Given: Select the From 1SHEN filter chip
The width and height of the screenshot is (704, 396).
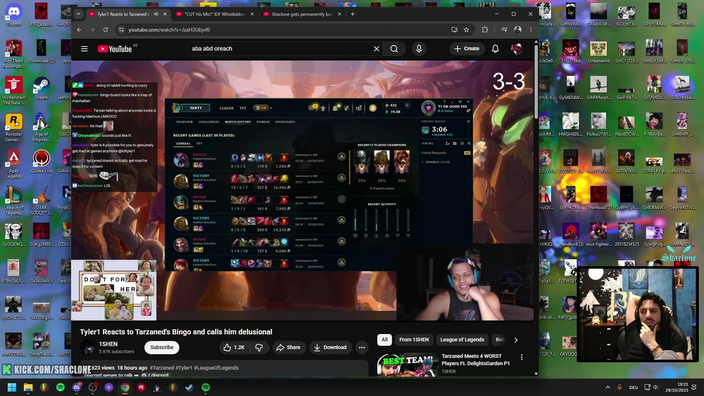Looking at the screenshot, I should click(x=414, y=340).
